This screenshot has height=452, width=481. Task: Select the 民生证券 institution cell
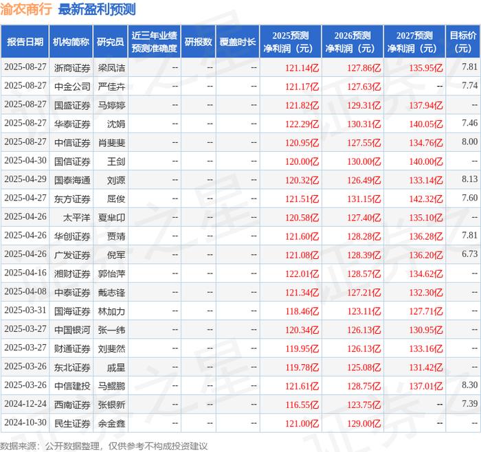72,423
